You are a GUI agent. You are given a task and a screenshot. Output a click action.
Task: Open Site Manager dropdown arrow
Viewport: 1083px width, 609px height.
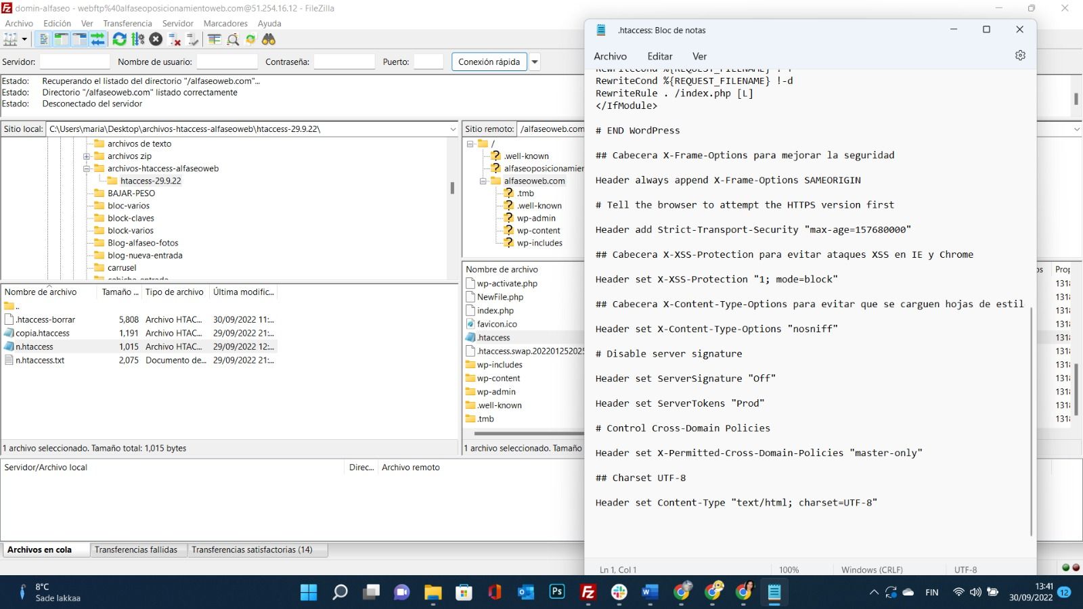pyautogui.click(x=24, y=39)
